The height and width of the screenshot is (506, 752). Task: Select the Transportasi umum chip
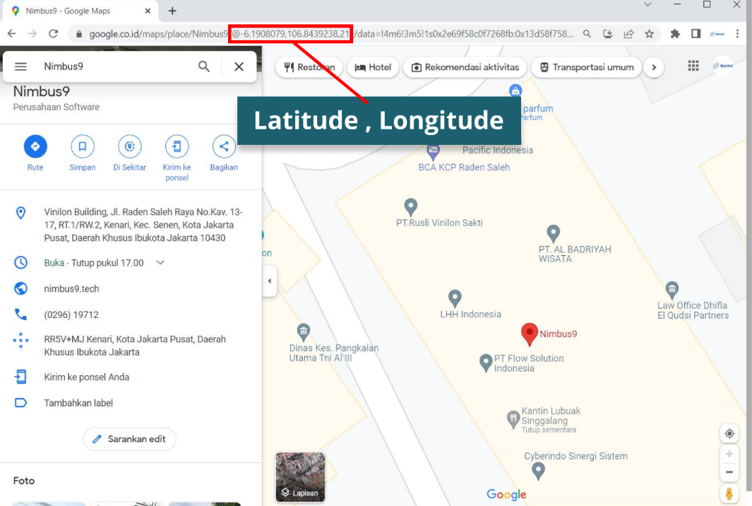587,67
